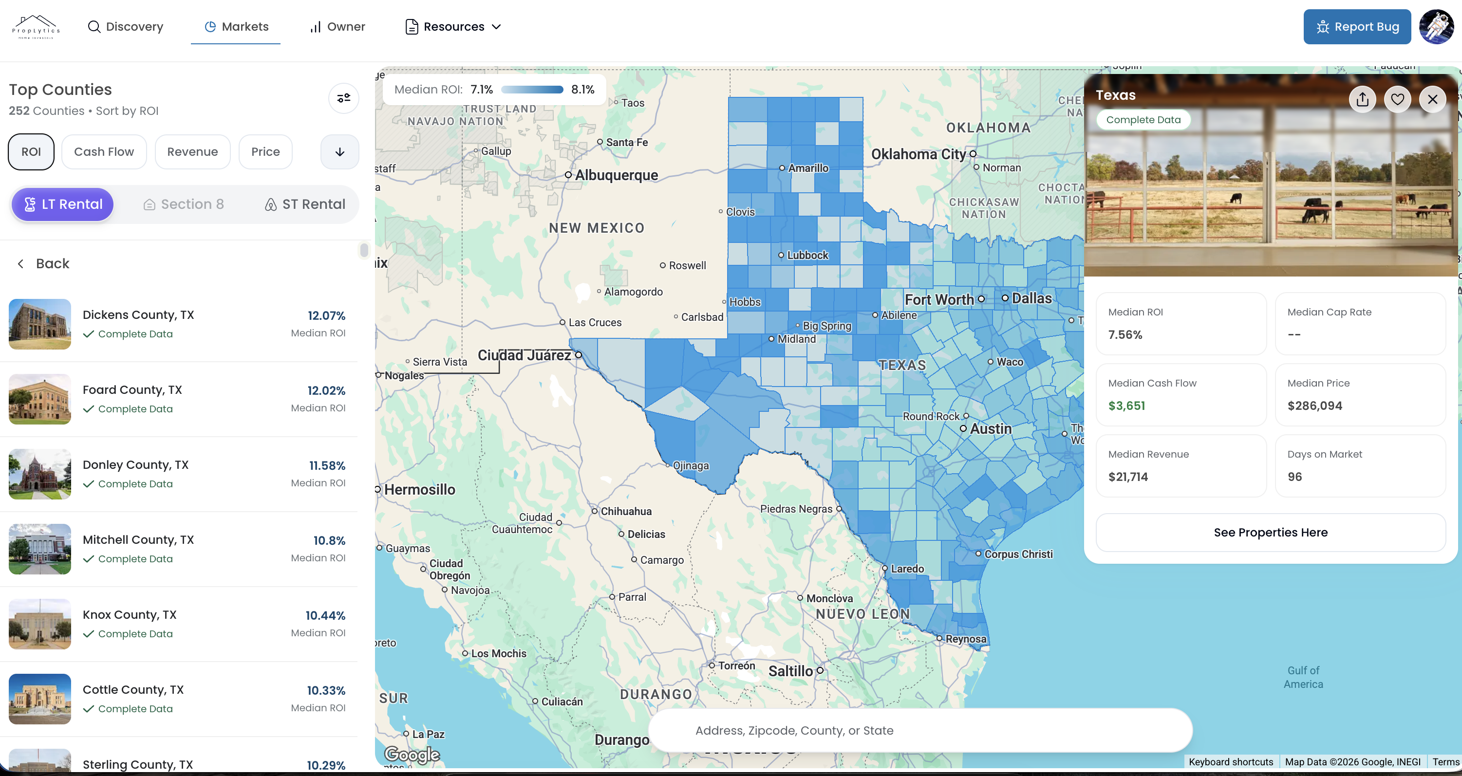Open the filter settings for Top Counties
The height and width of the screenshot is (776, 1462).
344,98
